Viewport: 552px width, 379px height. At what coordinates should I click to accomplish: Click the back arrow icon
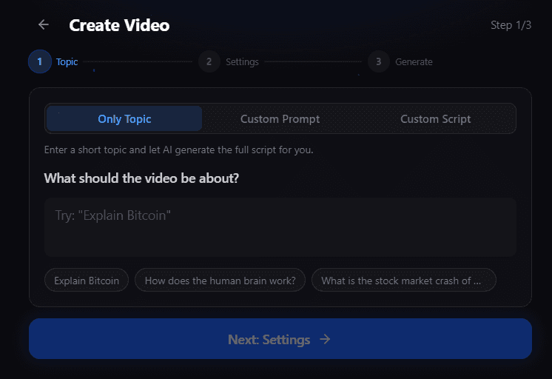point(44,25)
